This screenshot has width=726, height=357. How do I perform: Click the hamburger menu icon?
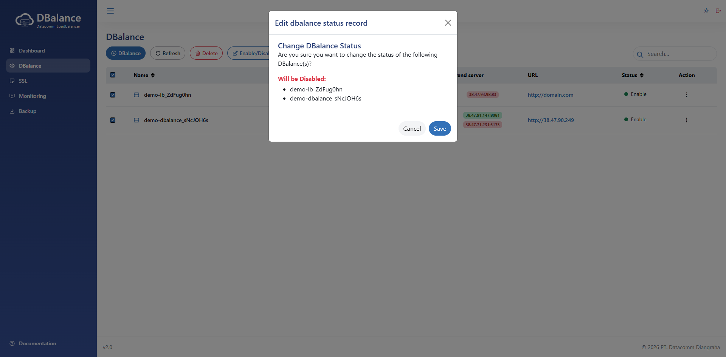point(110,11)
